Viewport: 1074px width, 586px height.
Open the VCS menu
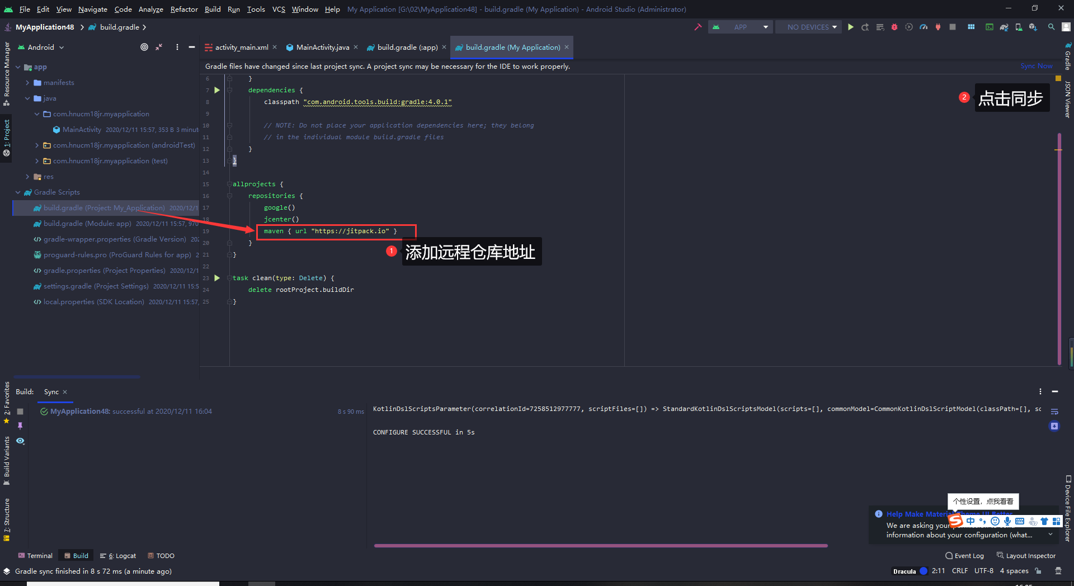(279, 9)
